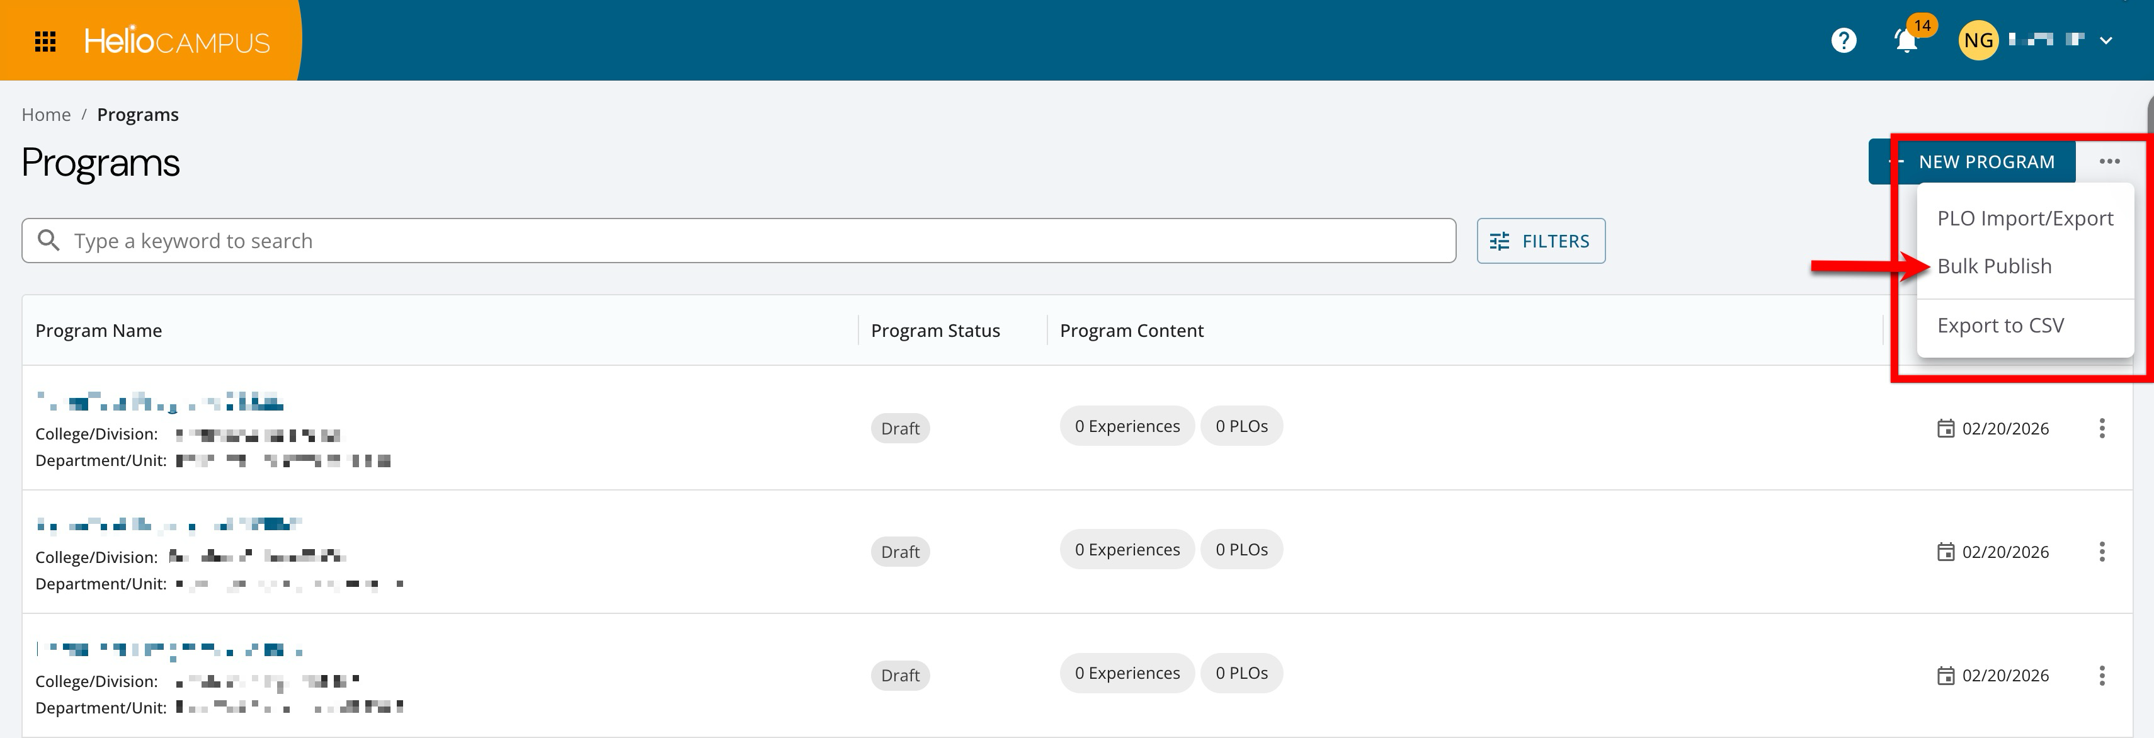Toggle the horizontal more-options menu button
This screenshot has height=738, width=2154.
click(x=2109, y=161)
